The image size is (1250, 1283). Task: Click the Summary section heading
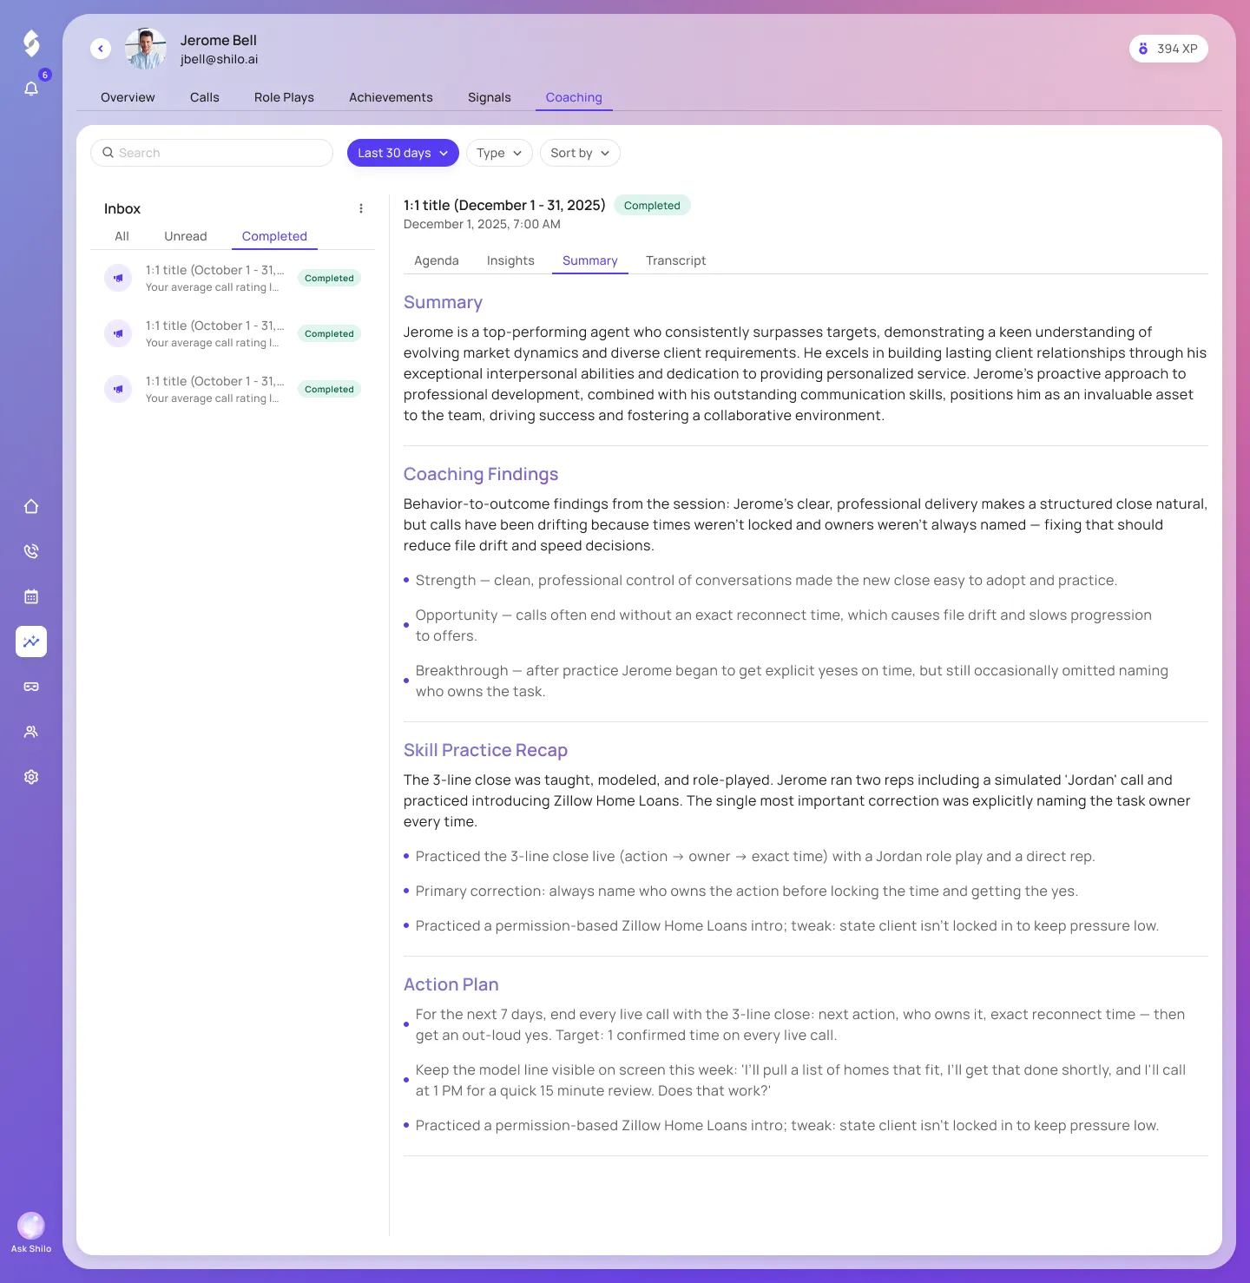[x=443, y=302]
